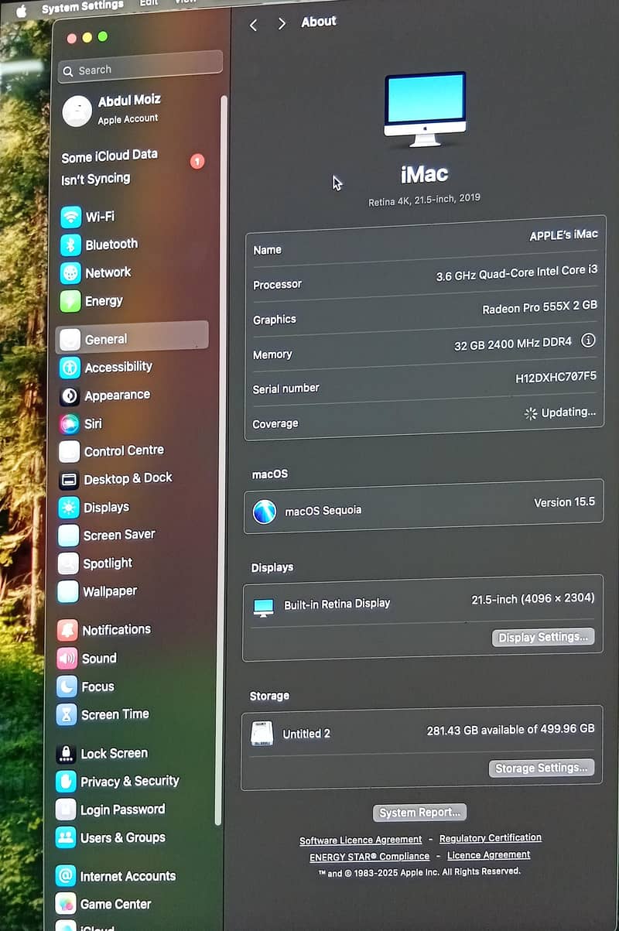Open Displays icon in sidebar
Image resolution: width=619 pixels, height=931 pixels.
[69, 508]
